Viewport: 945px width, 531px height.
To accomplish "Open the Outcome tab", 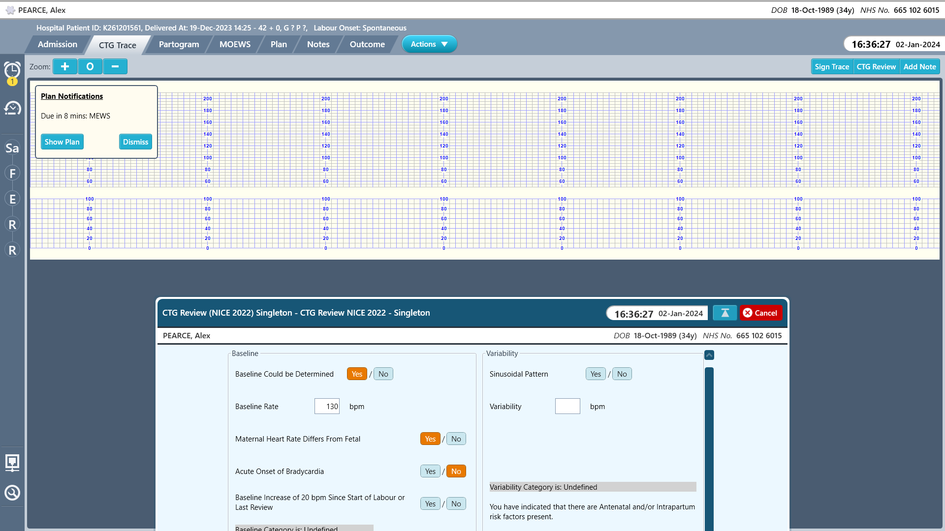I will coord(367,44).
